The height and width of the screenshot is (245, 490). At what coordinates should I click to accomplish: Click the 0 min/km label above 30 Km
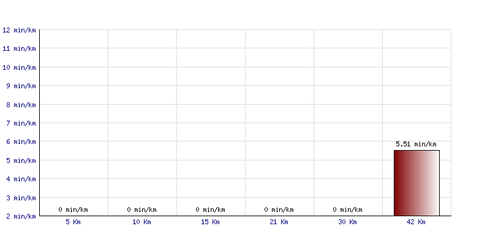347,209
